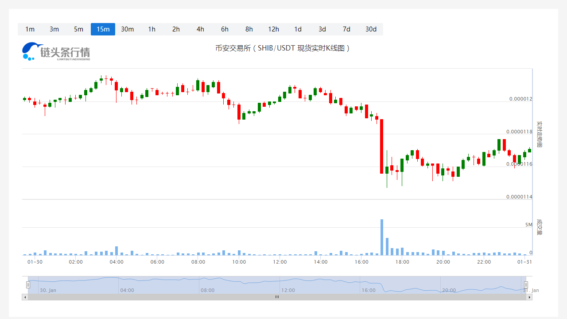Click the right scrollbar arrow
Screen dimensions: 567x319
click(x=529, y=297)
